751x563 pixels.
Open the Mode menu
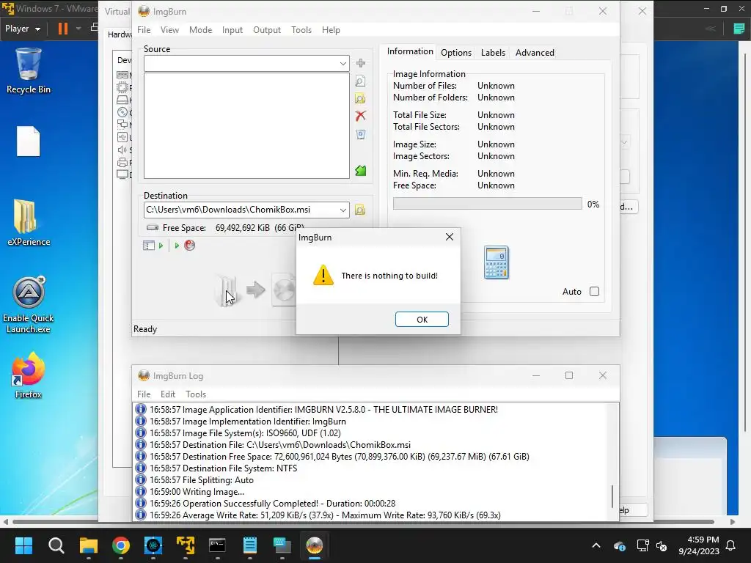[x=200, y=29]
